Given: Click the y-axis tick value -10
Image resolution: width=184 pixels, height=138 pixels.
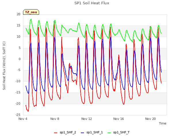Looking at the screenshot, I should (x=18, y=81).
